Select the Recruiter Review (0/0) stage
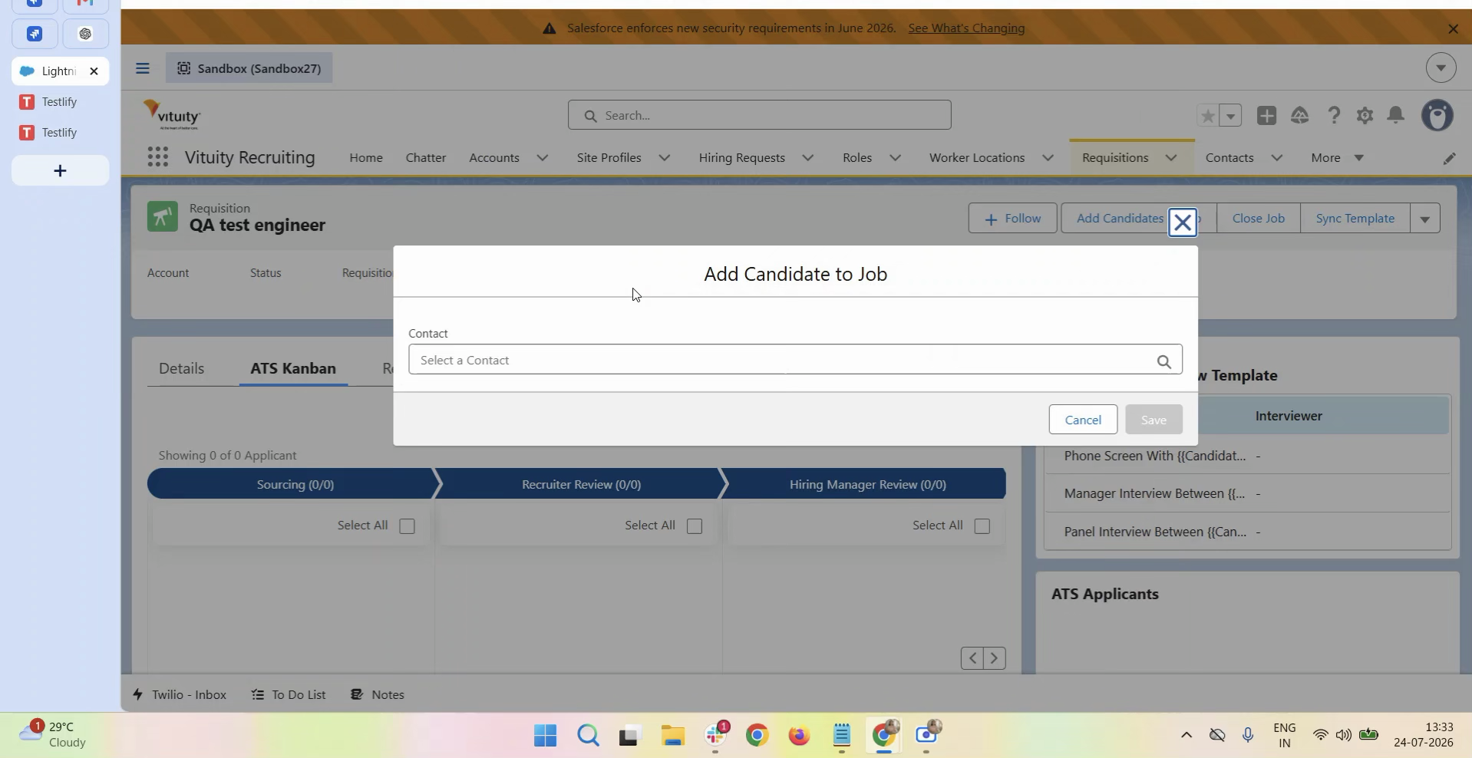The image size is (1472, 758). (x=581, y=484)
